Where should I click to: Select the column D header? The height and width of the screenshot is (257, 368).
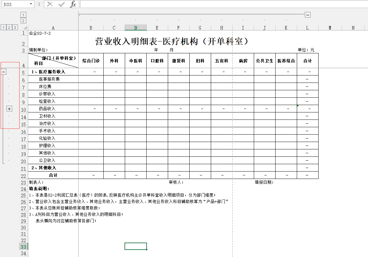[135, 28]
